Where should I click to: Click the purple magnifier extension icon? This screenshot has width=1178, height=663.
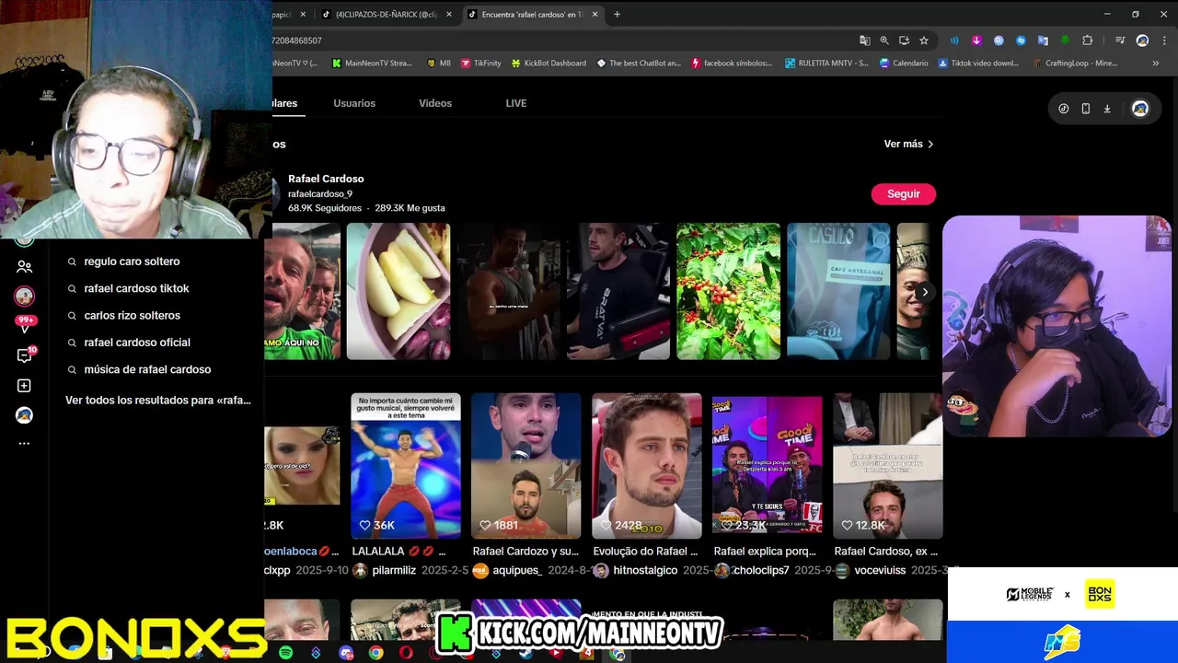(x=999, y=41)
